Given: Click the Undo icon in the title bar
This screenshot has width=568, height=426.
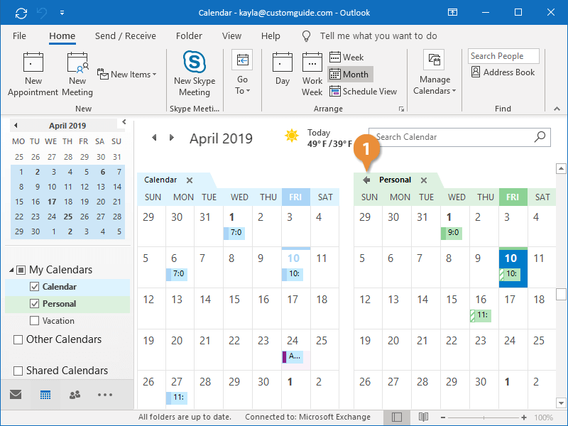Looking at the screenshot, I should point(42,13).
